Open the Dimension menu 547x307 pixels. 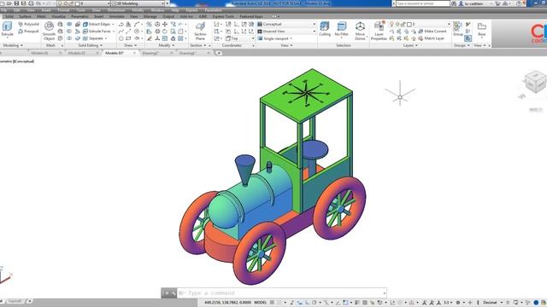[x=116, y=10]
